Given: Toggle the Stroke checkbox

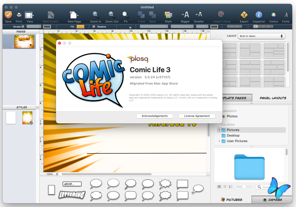Looking at the screenshot, I should tap(23, 27).
